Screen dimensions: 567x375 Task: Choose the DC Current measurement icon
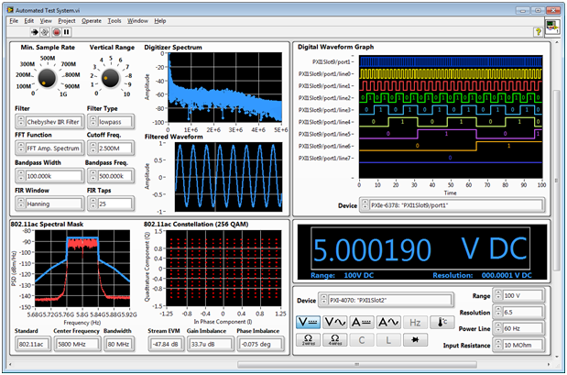[x=363, y=321]
